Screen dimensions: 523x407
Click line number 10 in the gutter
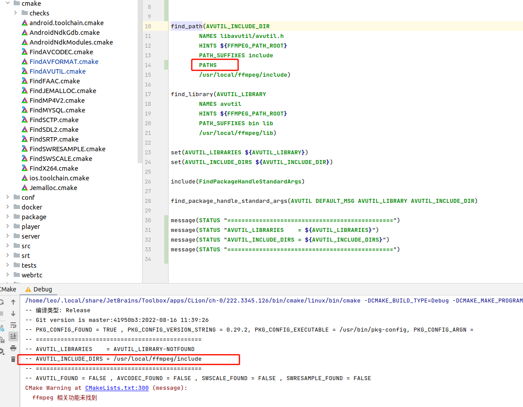(148, 26)
